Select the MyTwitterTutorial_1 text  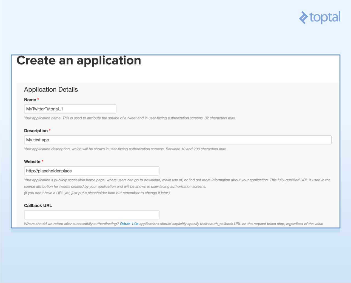(x=44, y=109)
